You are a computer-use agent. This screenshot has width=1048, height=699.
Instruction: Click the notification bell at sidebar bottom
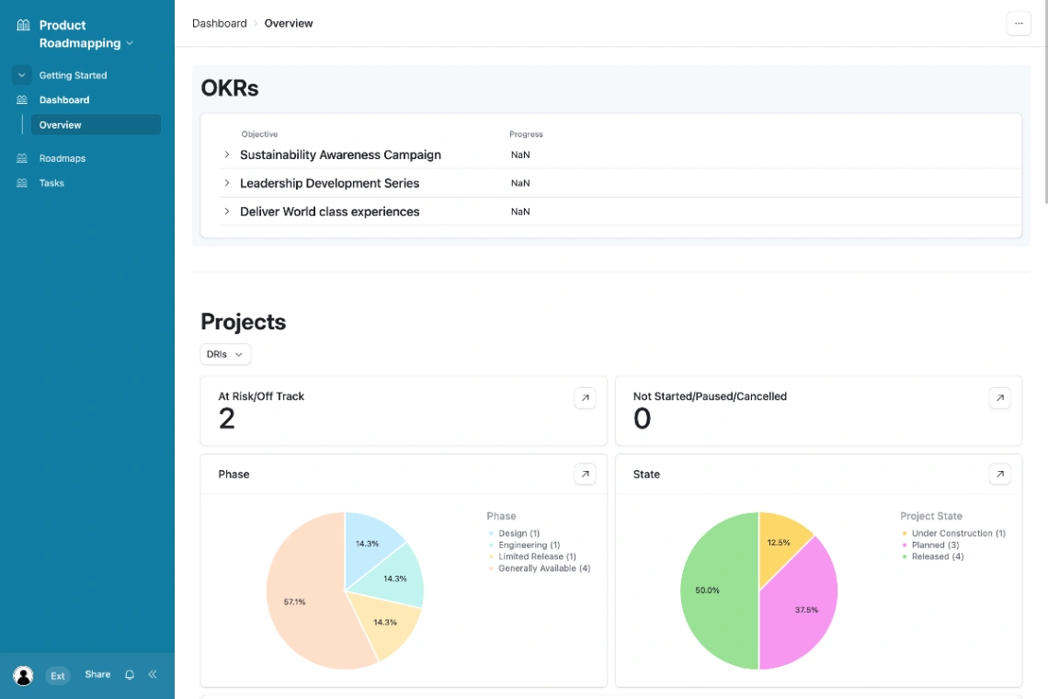pos(129,674)
